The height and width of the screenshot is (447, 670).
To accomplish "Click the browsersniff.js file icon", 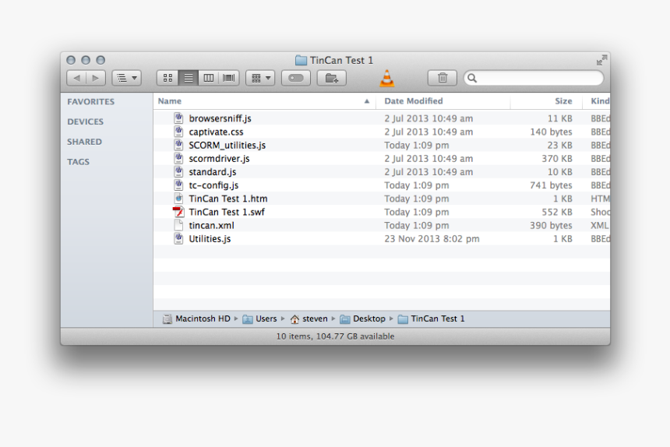I will click(x=178, y=118).
